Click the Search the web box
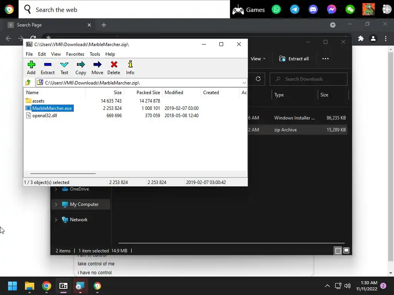394x295 pixels. point(124,10)
